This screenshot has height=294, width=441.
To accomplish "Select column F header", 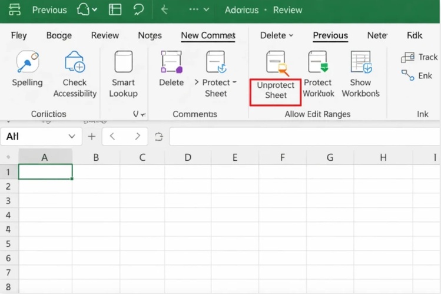I will 283,157.
